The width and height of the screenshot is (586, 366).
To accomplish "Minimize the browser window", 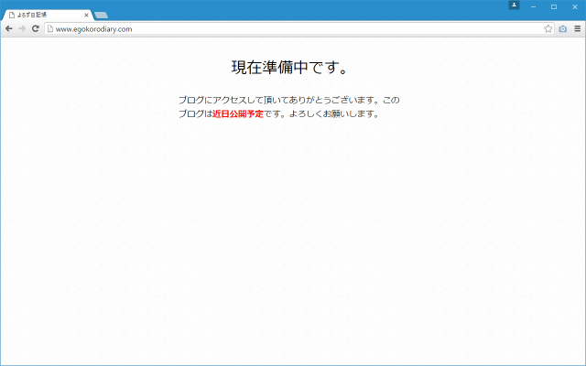I will 533,6.
